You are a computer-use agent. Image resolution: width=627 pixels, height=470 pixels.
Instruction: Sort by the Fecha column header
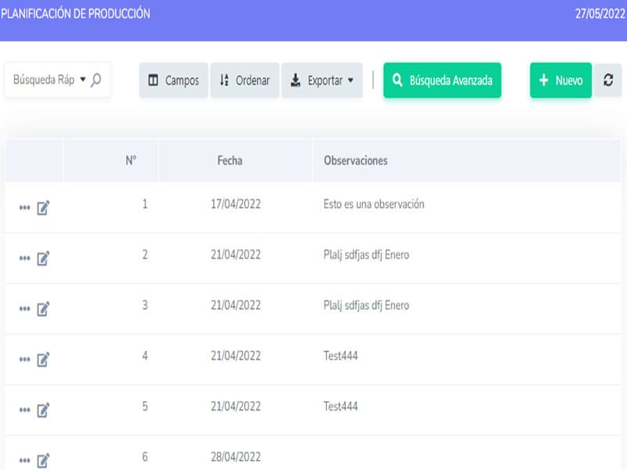pos(230,161)
